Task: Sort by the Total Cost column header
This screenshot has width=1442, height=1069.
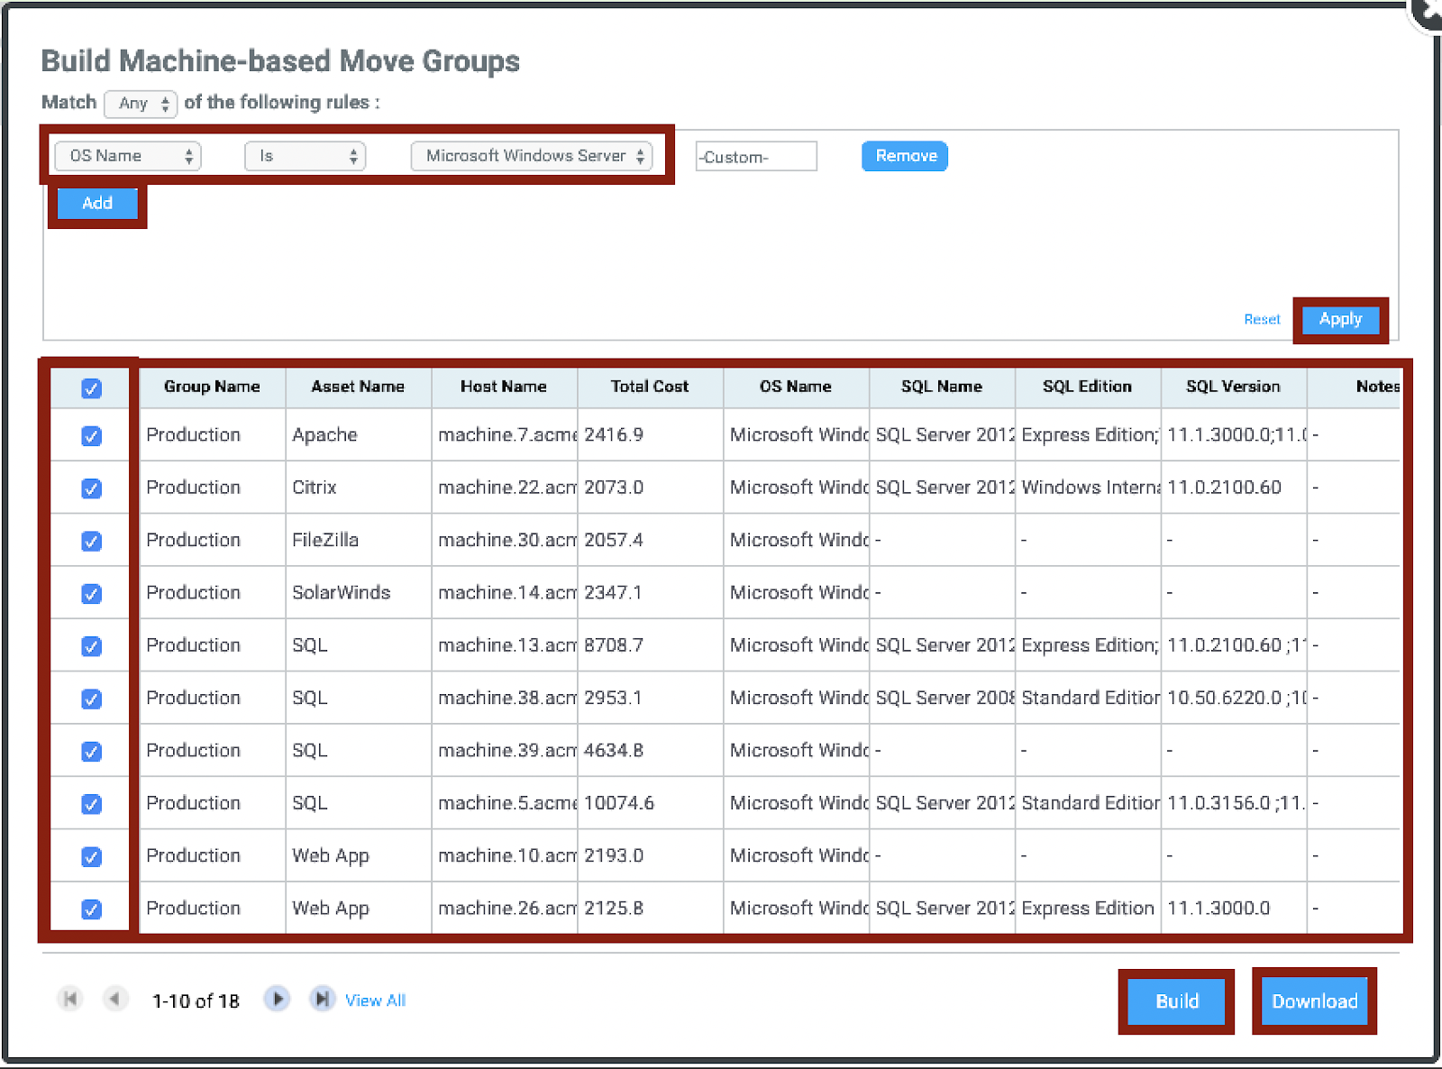Action: tap(649, 387)
